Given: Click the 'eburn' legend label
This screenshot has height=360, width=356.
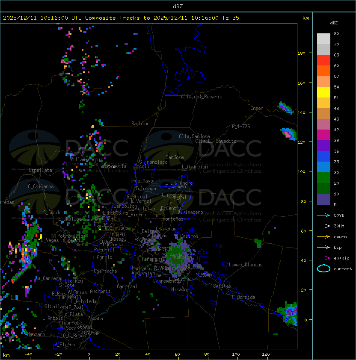Looking at the screenshot, I should point(340,237).
